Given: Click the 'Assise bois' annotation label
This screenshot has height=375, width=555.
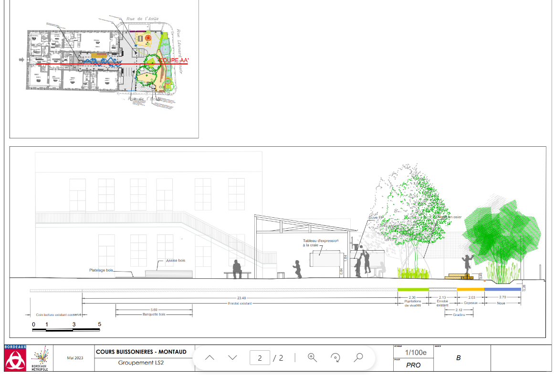Looking at the screenshot, I should 175,261.
